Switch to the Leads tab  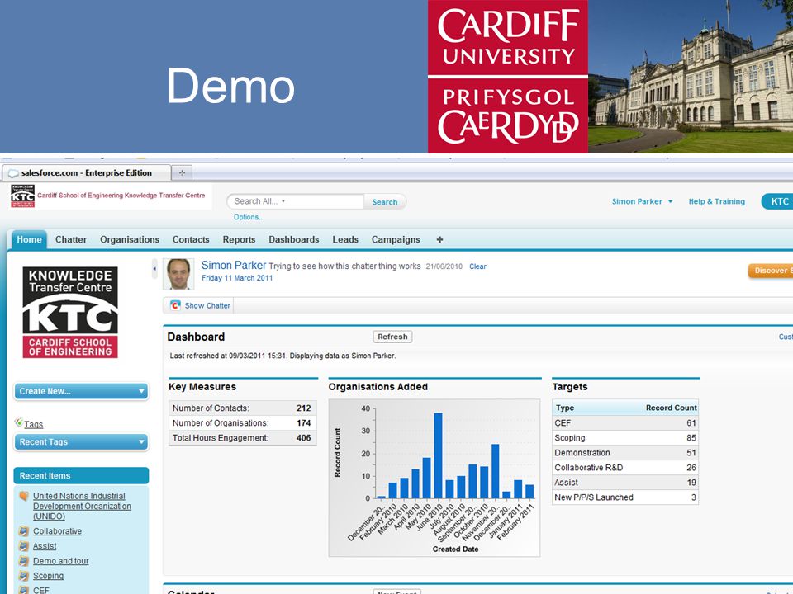pos(345,239)
